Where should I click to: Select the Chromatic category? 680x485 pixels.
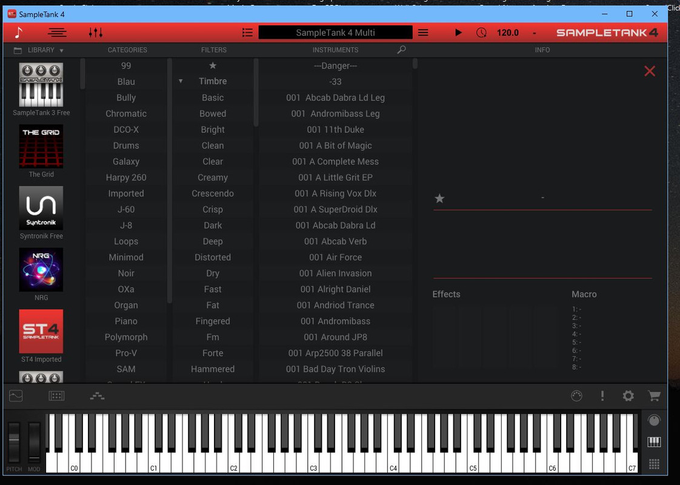(126, 113)
